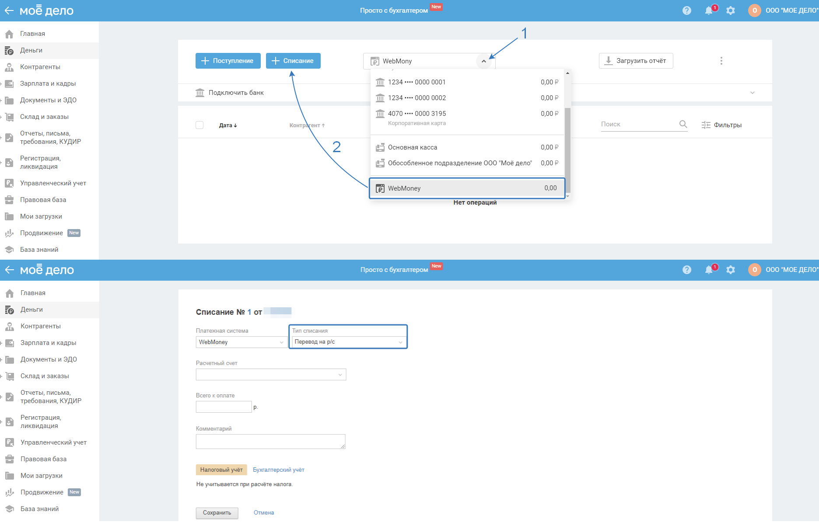Choose Основная касса from the account list
Viewport: 819px width, 522px height.
pos(467,147)
